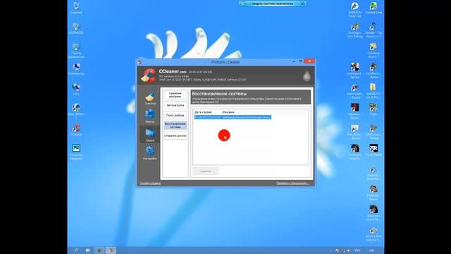Open the image file icon below CCleaner shortcut
The width and height of the screenshot is (451, 254).
tap(76, 152)
